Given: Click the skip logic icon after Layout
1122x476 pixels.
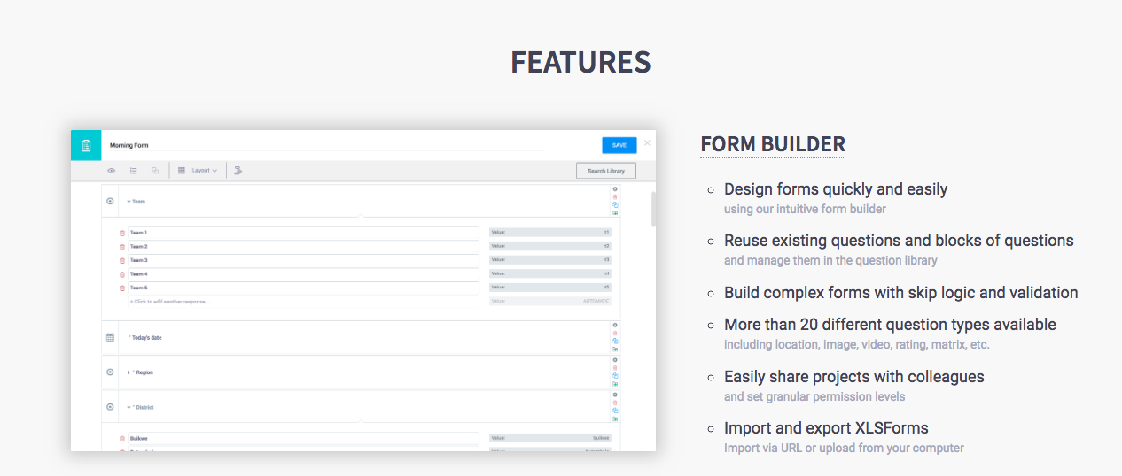Looking at the screenshot, I should pyautogui.click(x=238, y=171).
